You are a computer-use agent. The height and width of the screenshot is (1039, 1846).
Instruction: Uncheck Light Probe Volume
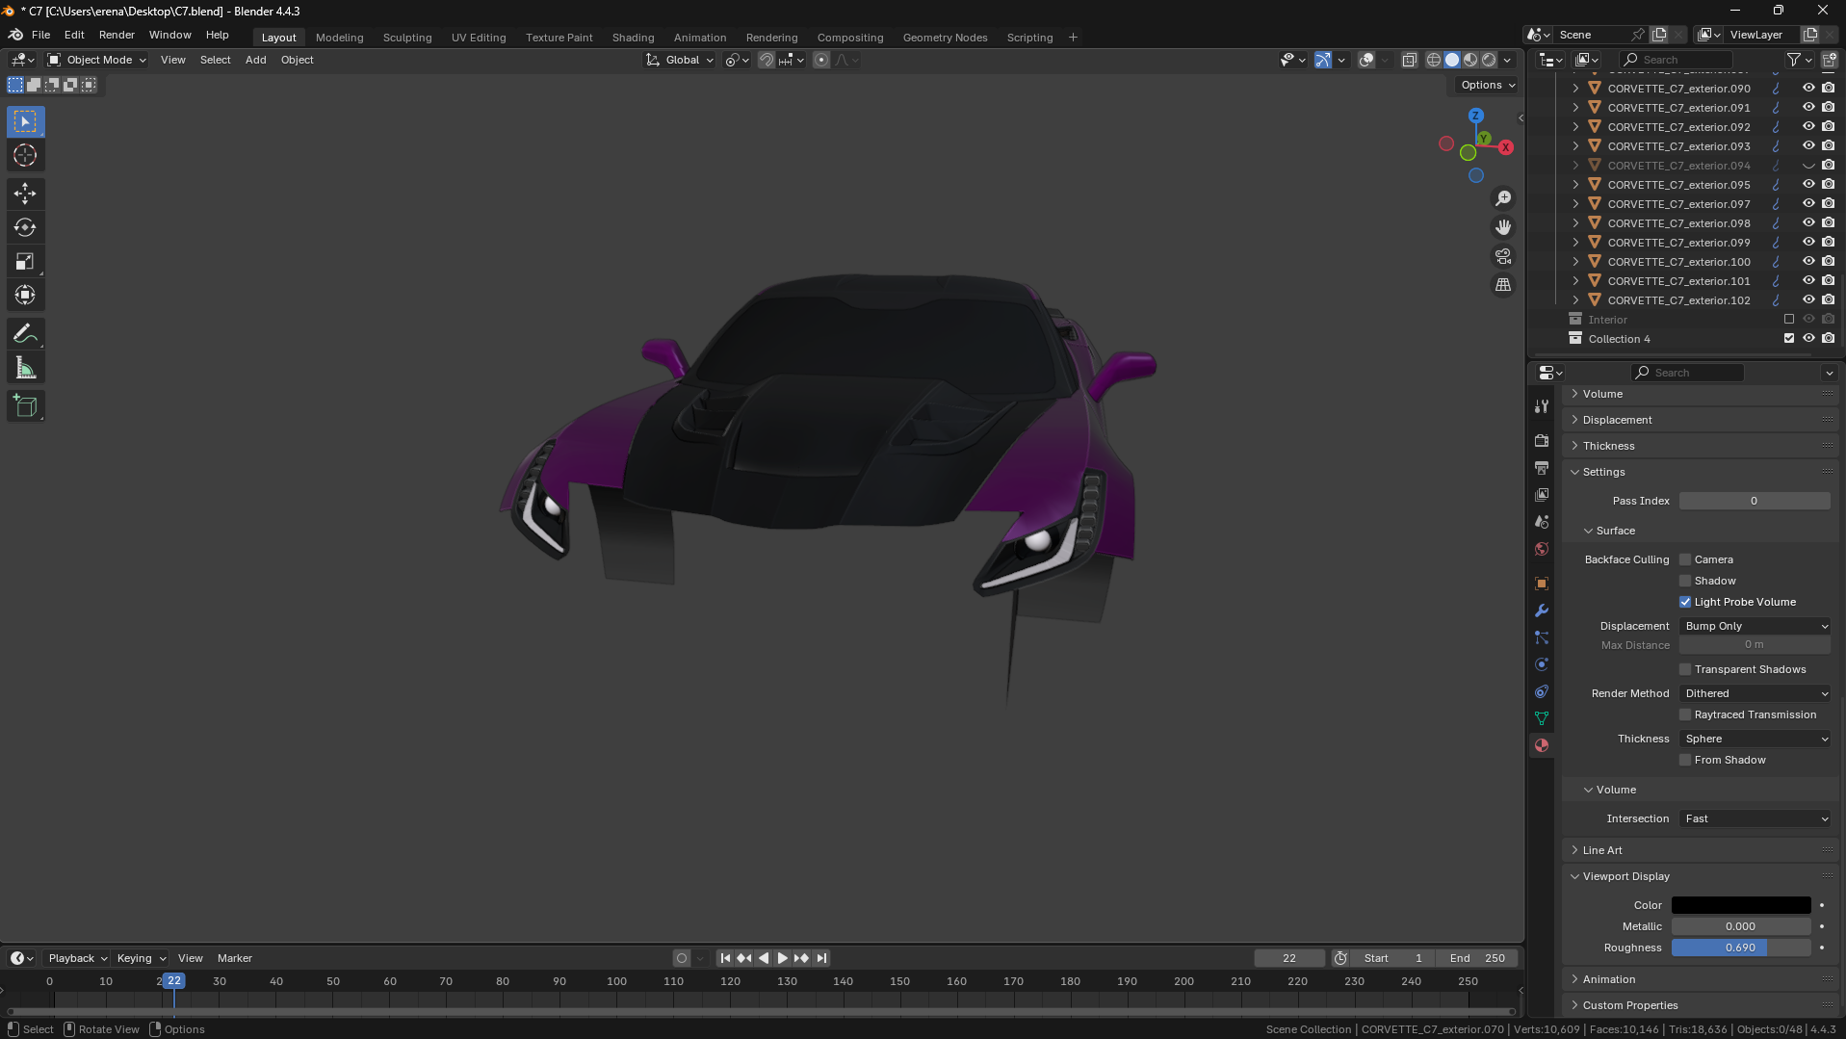[1685, 602]
